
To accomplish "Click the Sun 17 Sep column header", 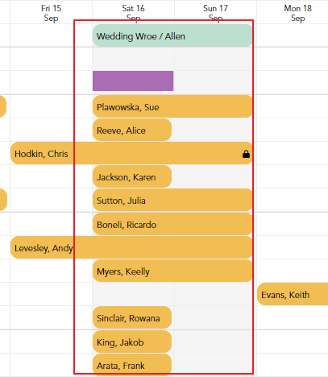I will (215, 13).
